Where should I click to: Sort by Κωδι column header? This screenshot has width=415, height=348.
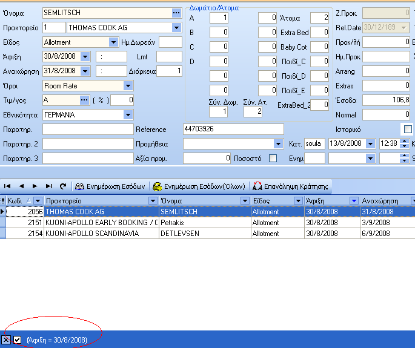pos(15,201)
